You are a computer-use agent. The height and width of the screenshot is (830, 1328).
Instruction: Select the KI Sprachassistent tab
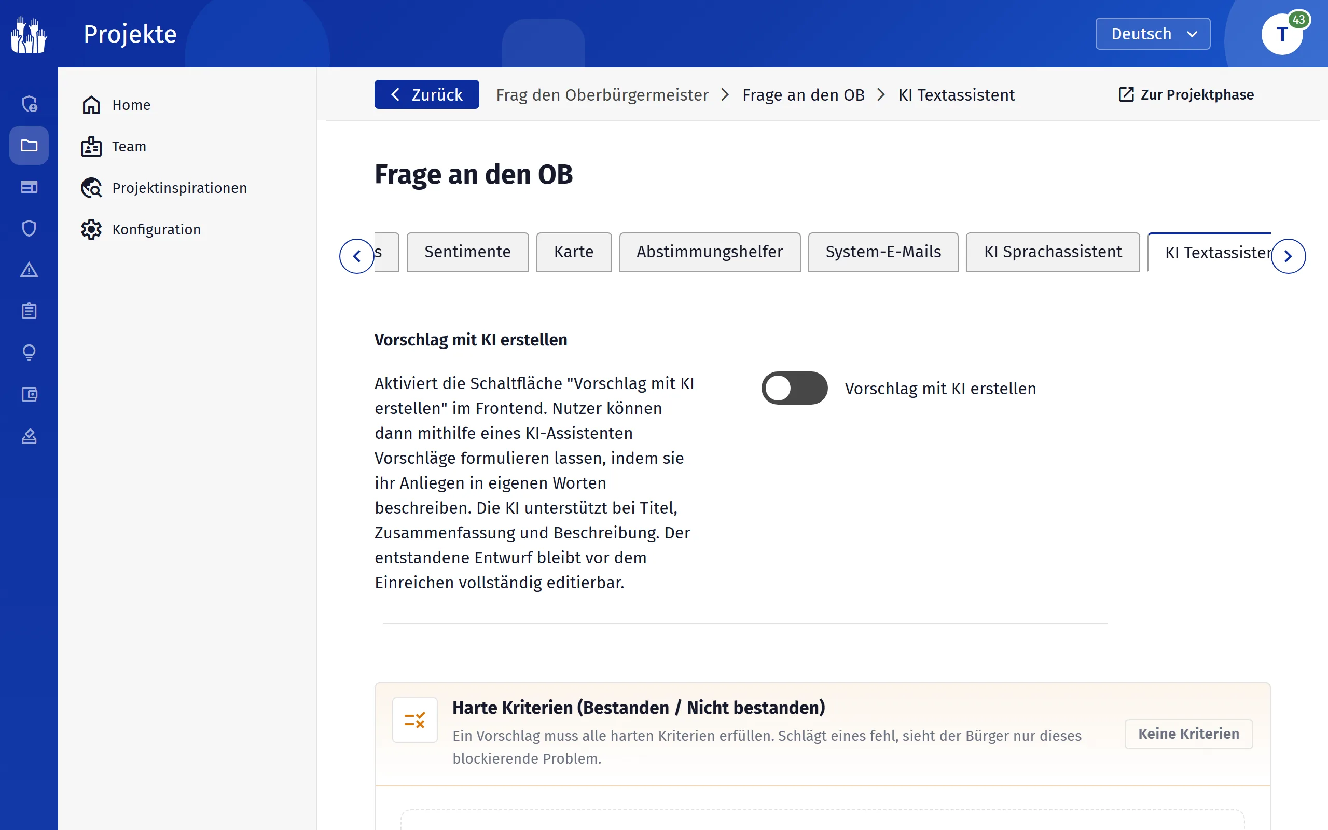[x=1053, y=252]
